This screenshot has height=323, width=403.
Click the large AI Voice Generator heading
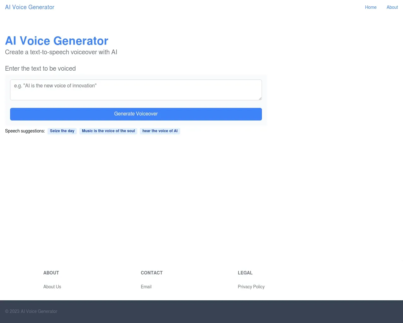(x=57, y=41)
